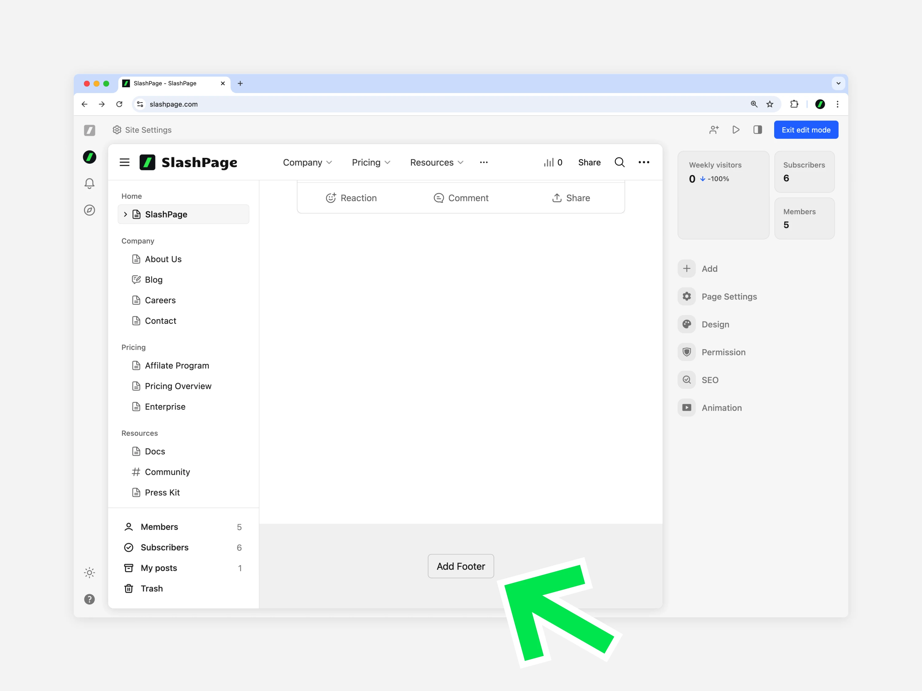Open SEO settings

point(699,380)
